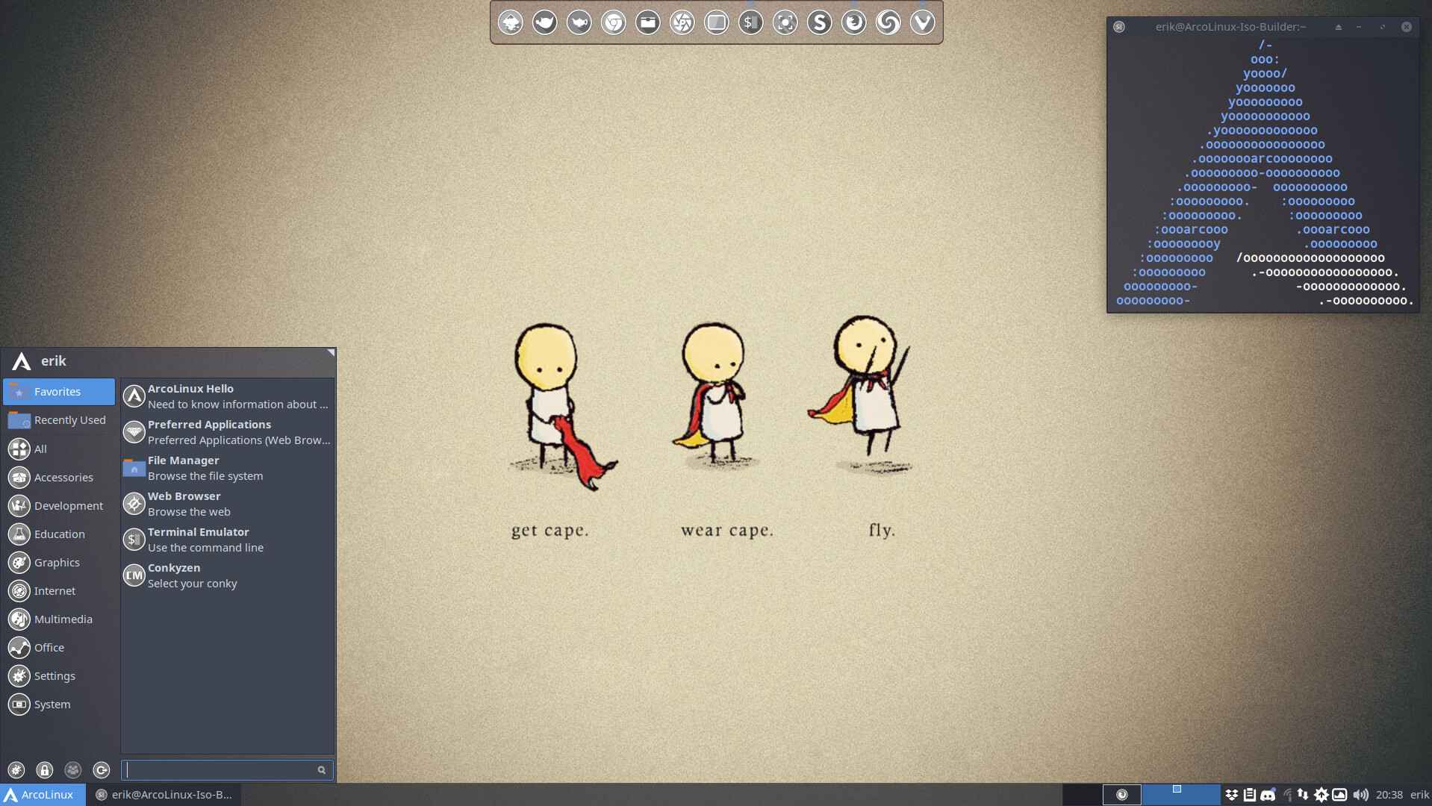
Task: Open the Development category
Action: click(59, 505)
